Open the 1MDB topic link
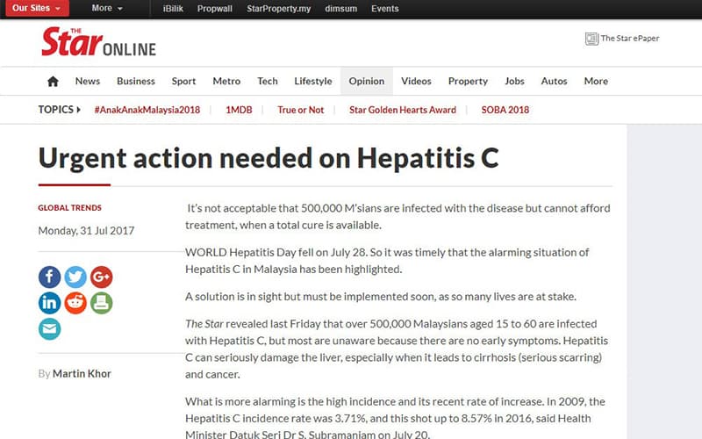Viewport: 702px width, 439px height. pyautogui.click(x=239, y=110)
